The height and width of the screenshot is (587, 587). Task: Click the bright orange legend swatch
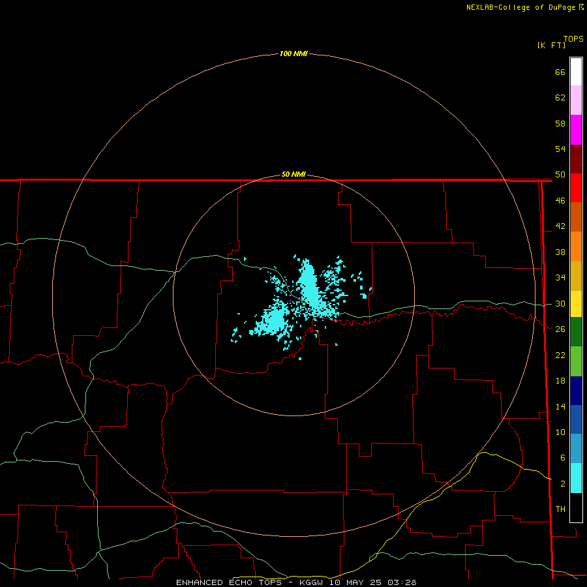576,247
